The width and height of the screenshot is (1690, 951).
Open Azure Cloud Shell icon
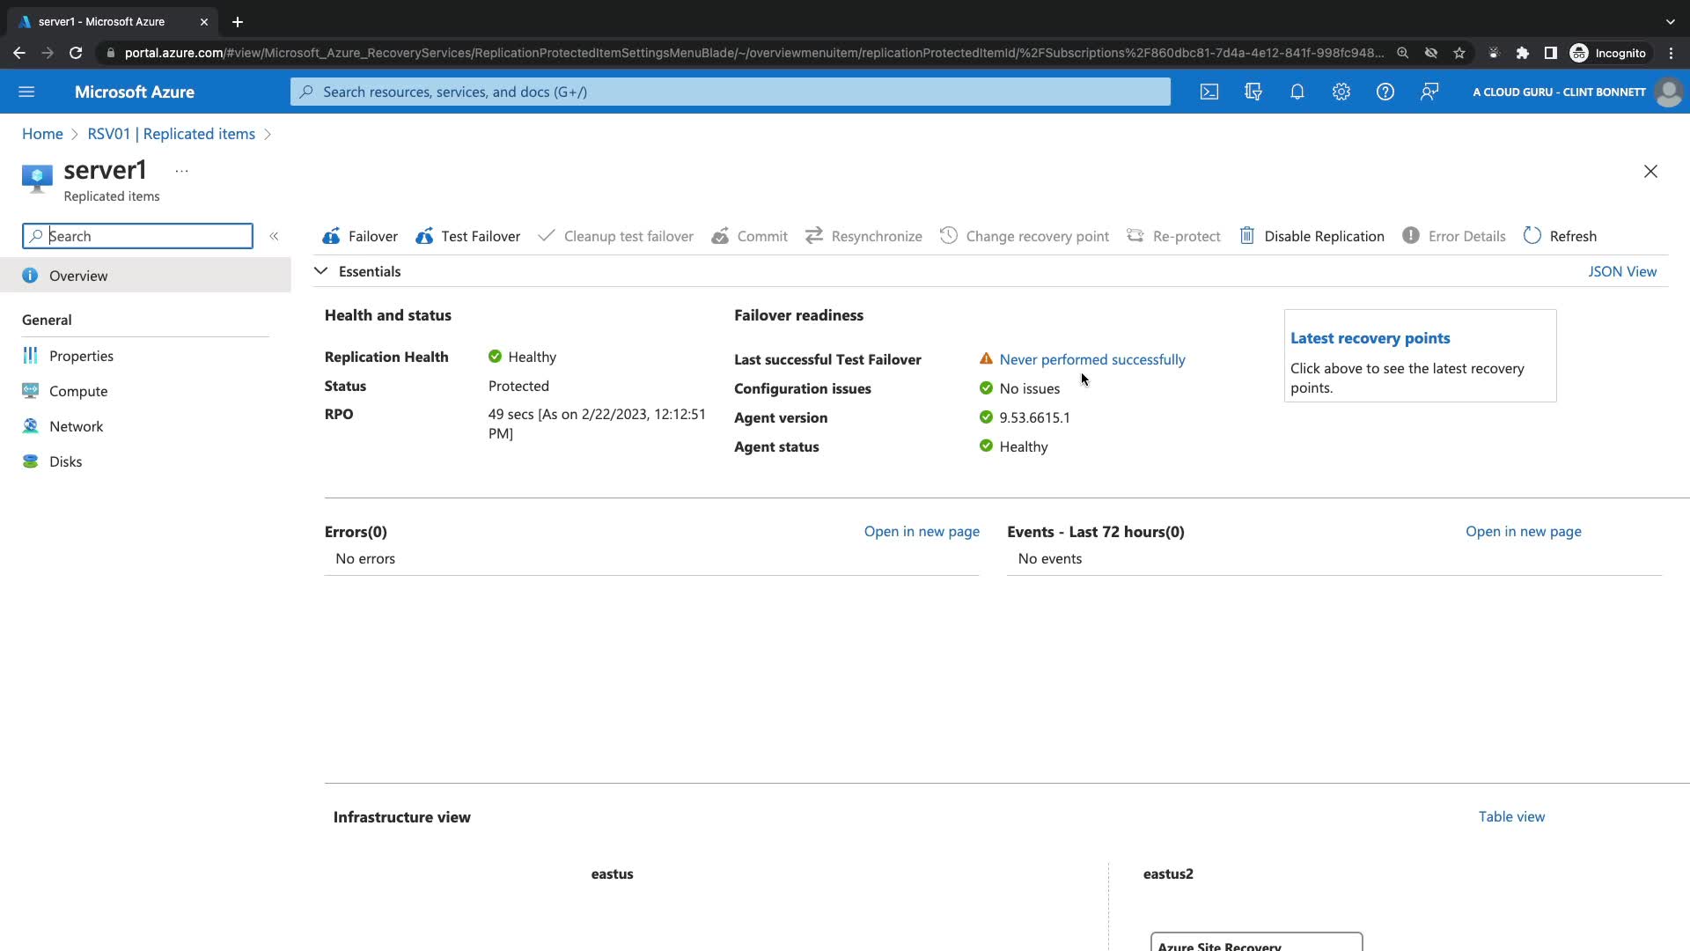[1209, 92]
